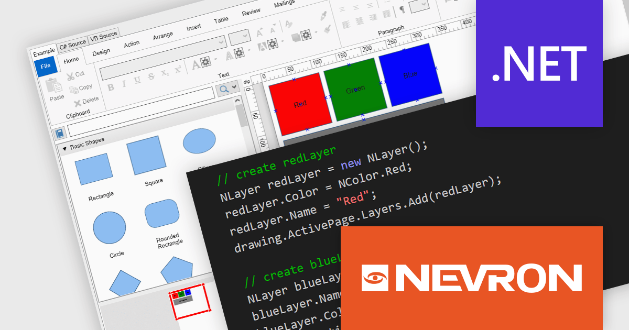
Task: Toggle Superscript formatting
Action: (178, 70)
